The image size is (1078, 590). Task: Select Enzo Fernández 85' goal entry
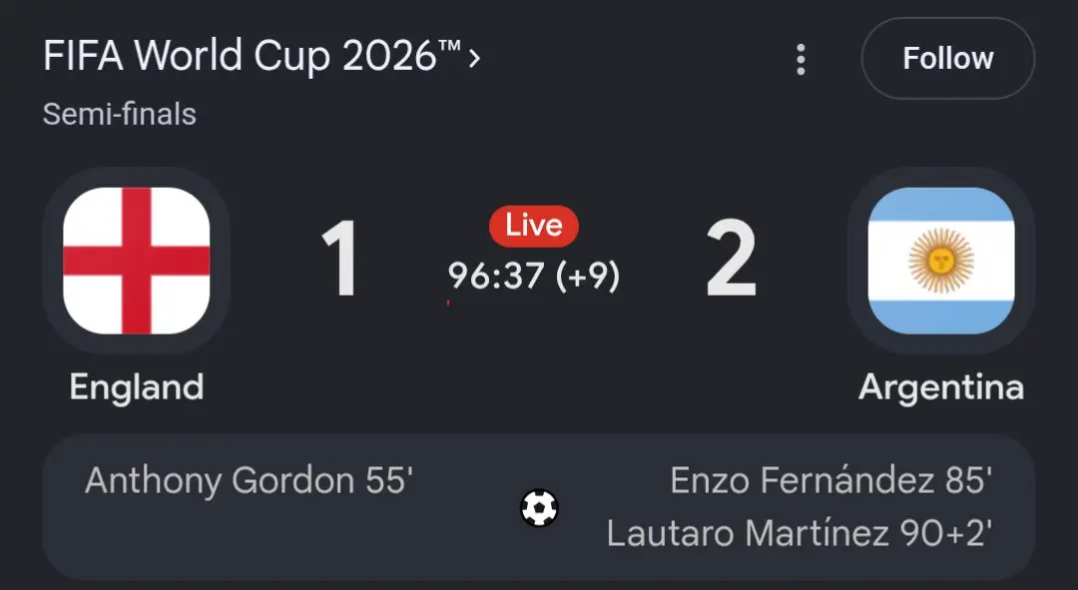point(831,480)
